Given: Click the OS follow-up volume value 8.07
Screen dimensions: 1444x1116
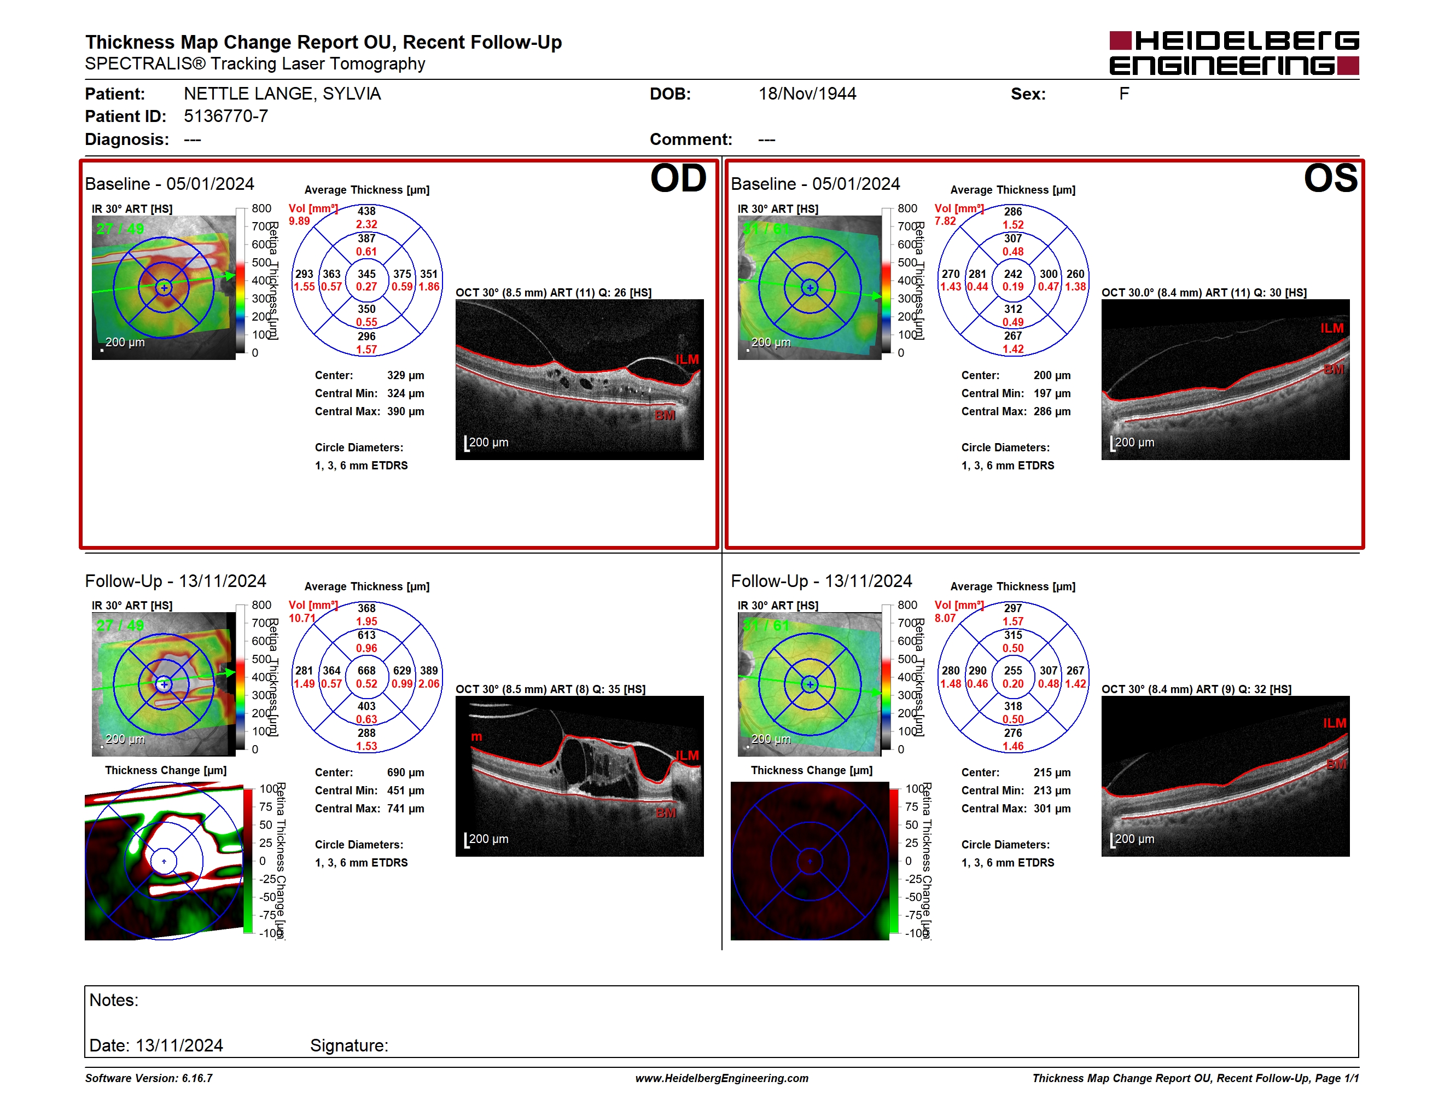Looking at the screenshot, I should point(946,618).
